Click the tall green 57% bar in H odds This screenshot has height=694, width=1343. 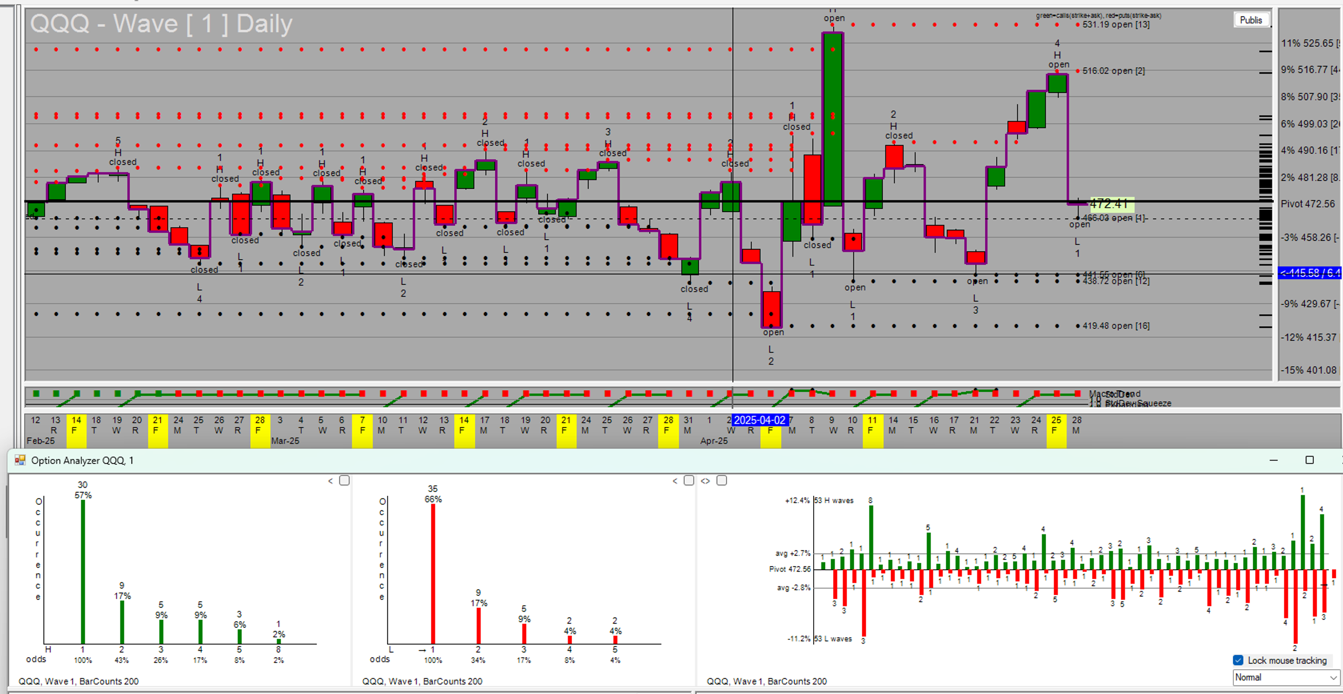coord(83,572)
